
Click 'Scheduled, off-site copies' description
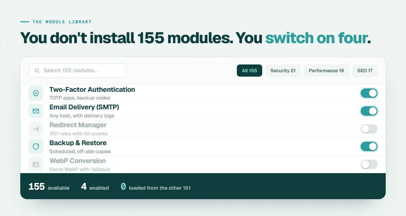click(80, 152)
